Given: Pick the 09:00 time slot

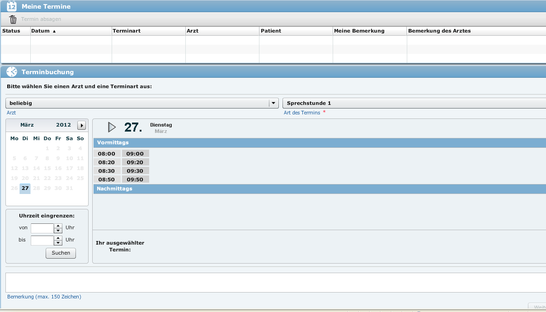Looking at the screenshot, I should coord(135,154).
